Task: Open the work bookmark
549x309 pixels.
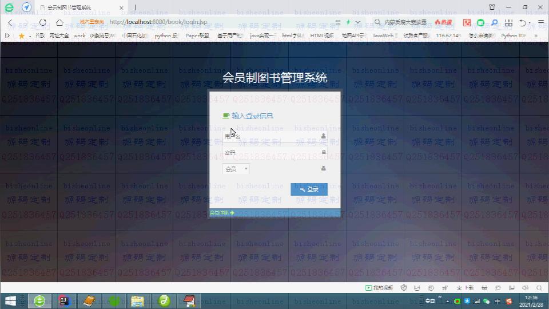Action: tap(79, 35)
